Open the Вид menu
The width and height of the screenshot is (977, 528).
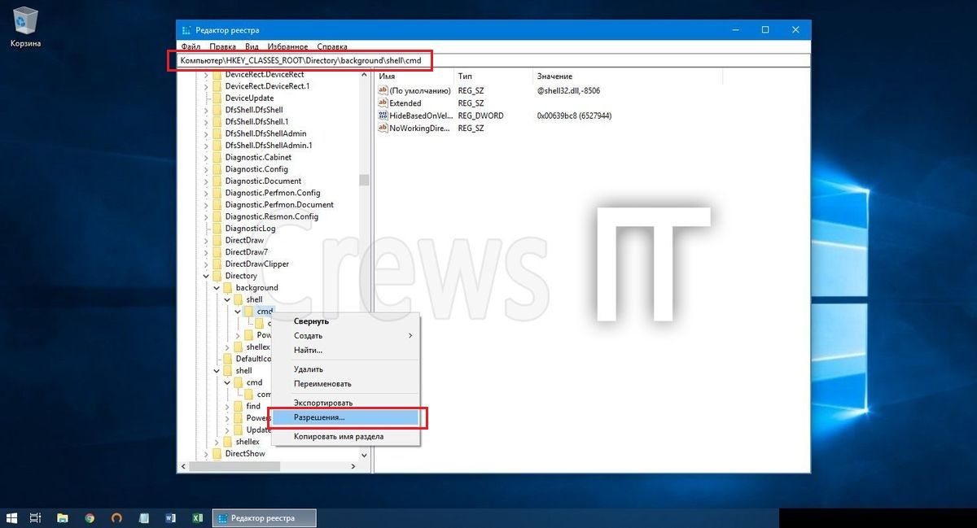pyautogui.click(x=252, y=47)
